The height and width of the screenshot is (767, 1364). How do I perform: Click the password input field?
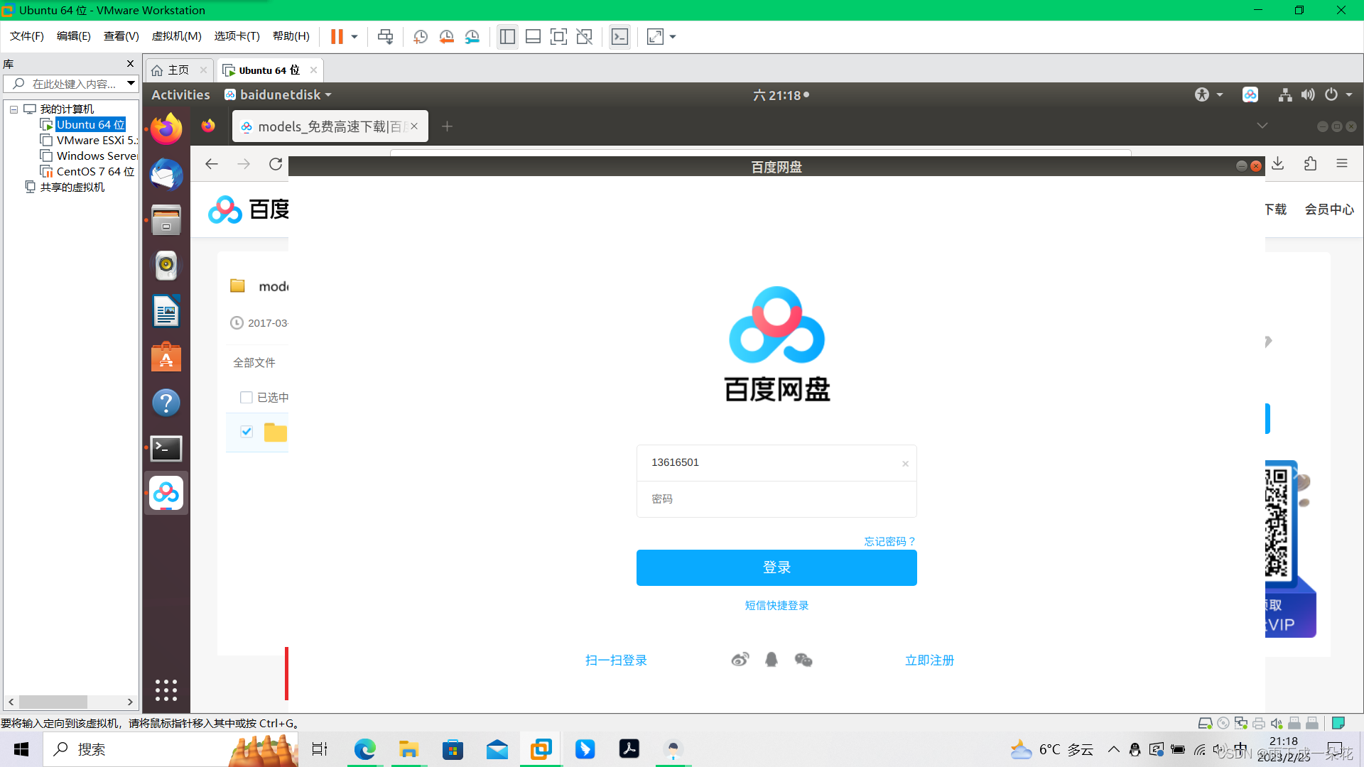point(776,499)
